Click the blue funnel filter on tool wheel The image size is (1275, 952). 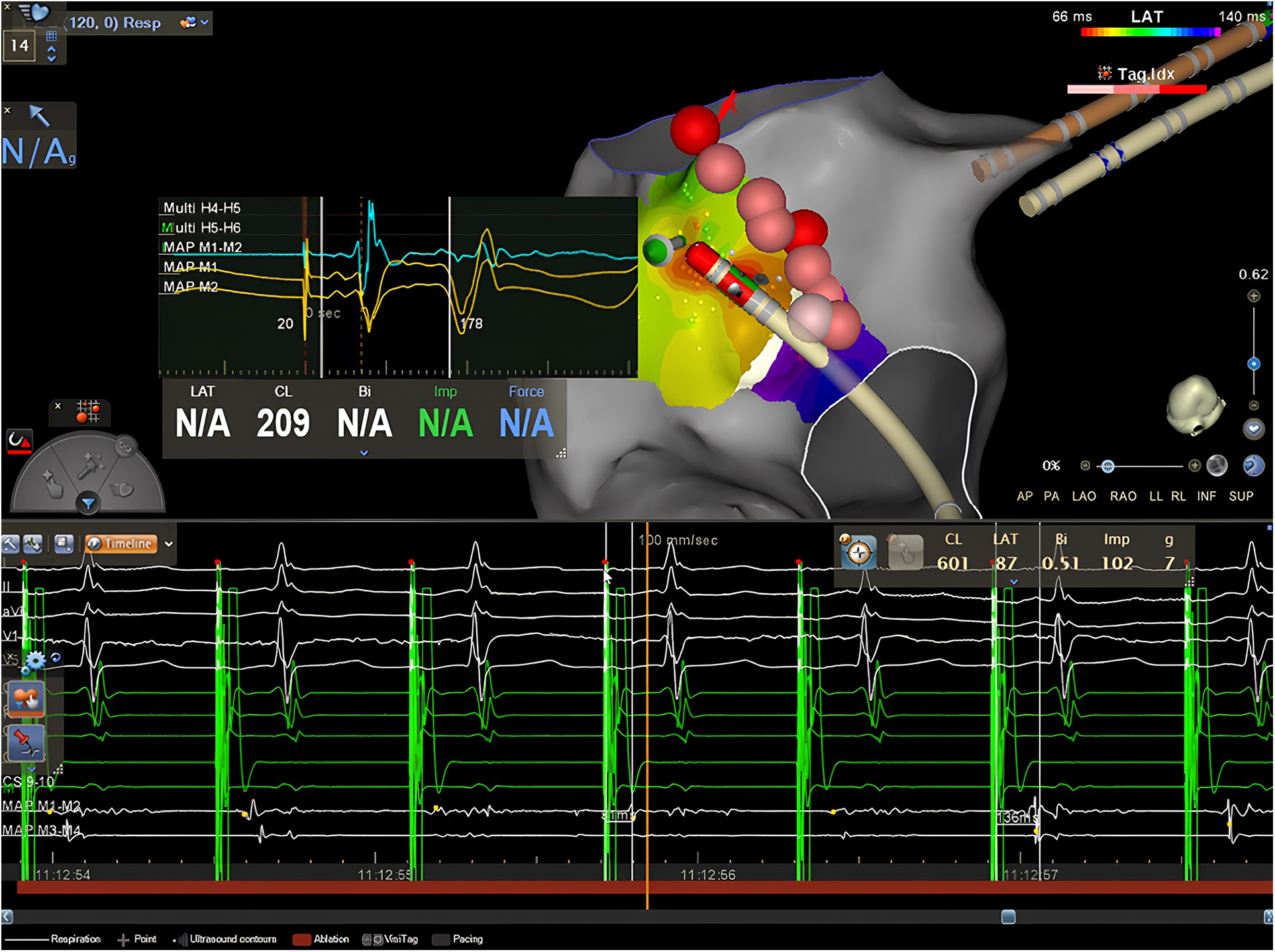coord(87,504)
